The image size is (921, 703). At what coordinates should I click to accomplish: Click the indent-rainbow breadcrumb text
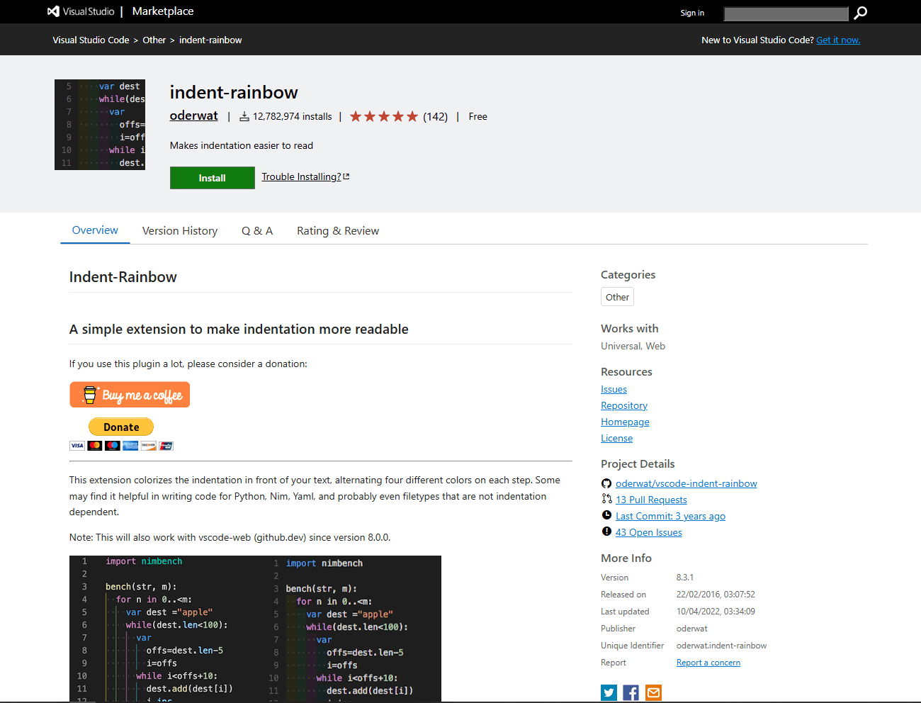tap(210, 40)
